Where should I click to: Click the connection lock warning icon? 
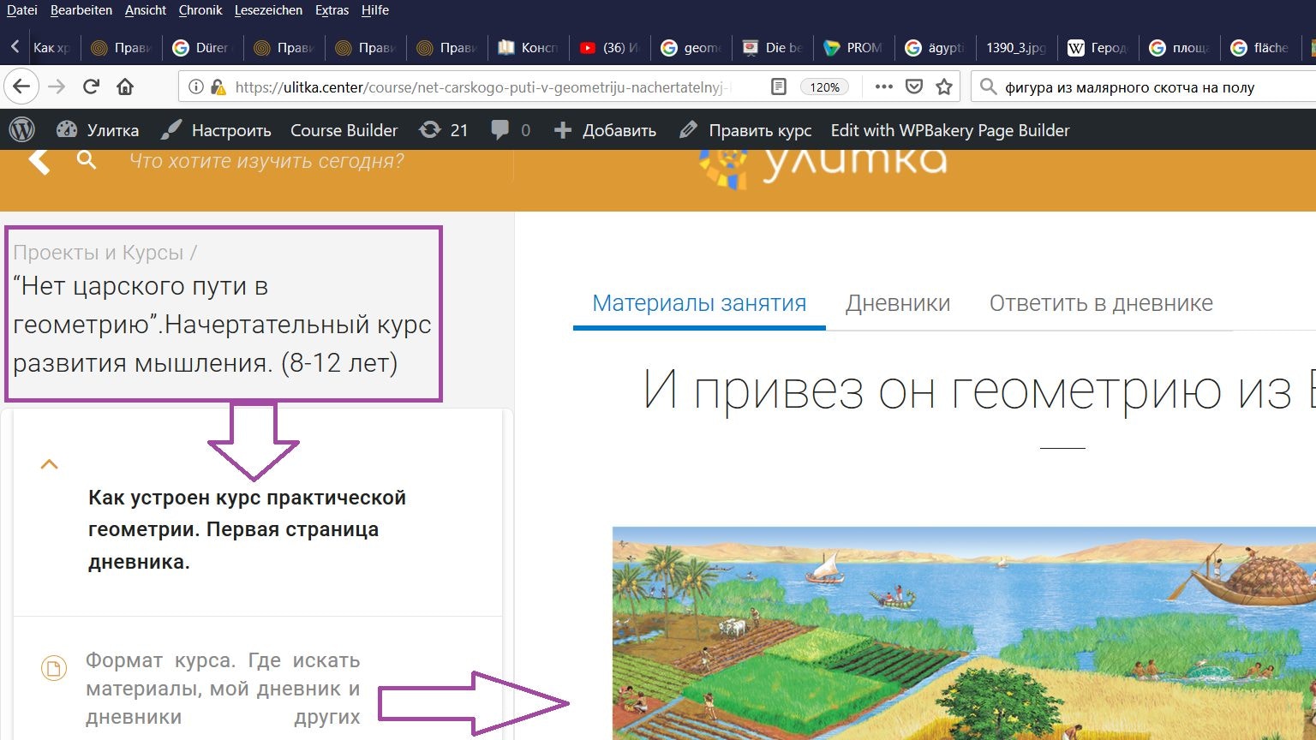point(218,87)
